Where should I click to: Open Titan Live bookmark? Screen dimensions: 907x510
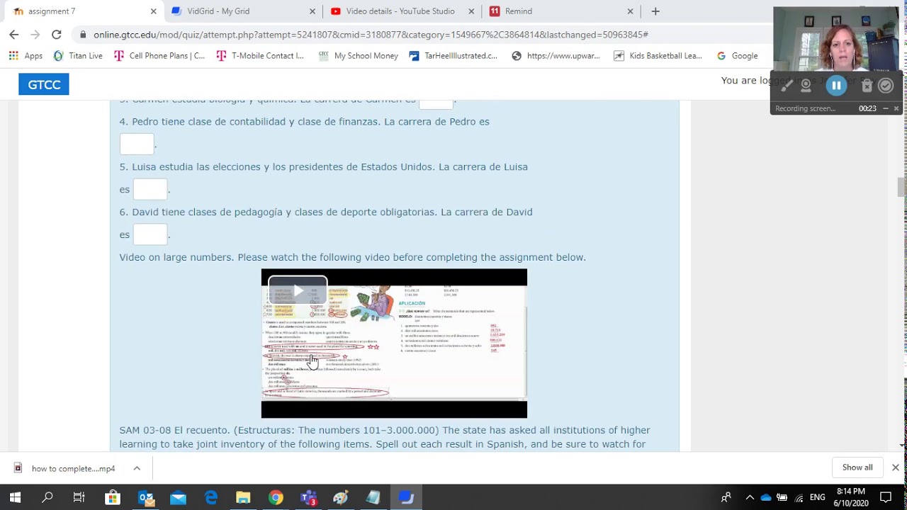pos(78,56)
